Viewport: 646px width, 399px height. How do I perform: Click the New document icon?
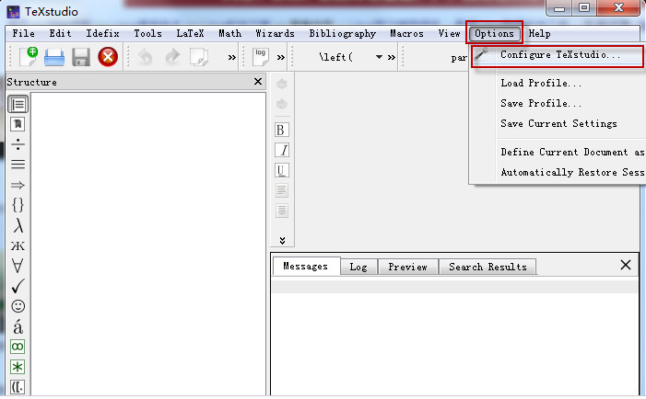click(x=28, y=57)
